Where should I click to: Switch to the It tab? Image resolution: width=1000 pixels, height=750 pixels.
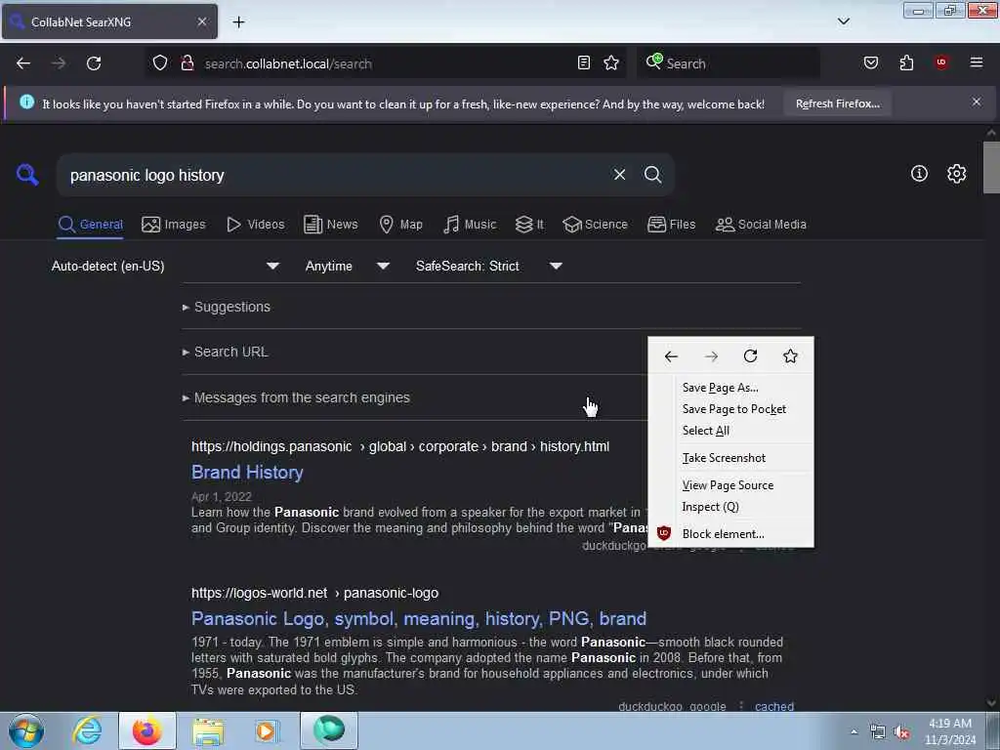[x=529, y=225]
